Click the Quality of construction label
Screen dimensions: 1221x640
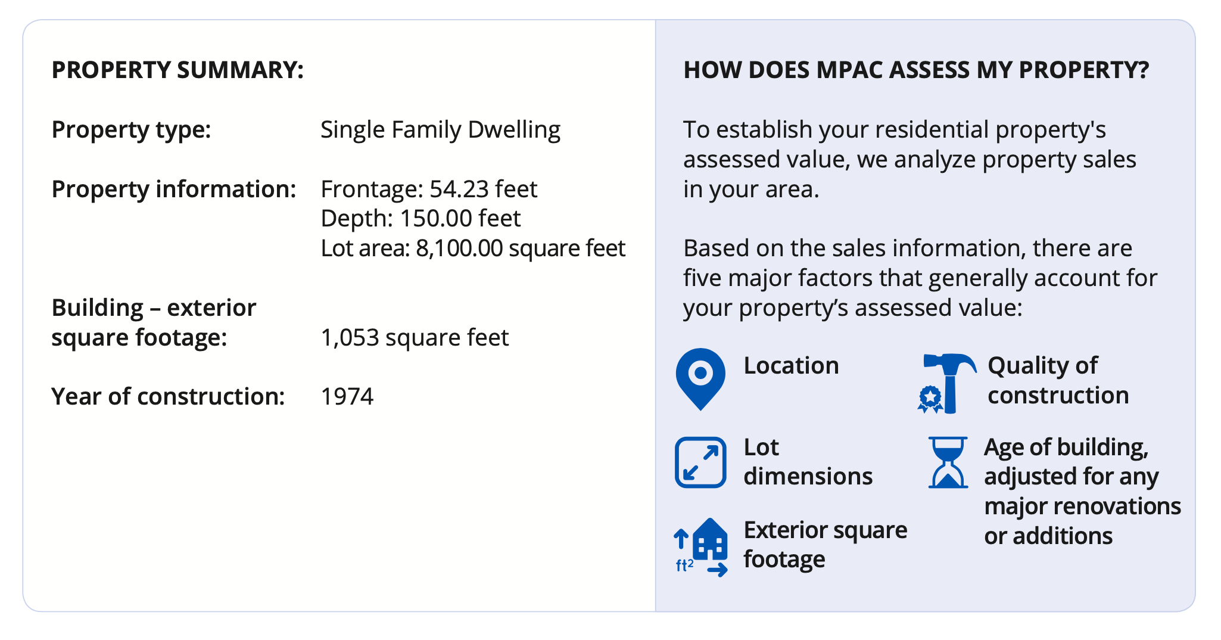coord(1058,380)
